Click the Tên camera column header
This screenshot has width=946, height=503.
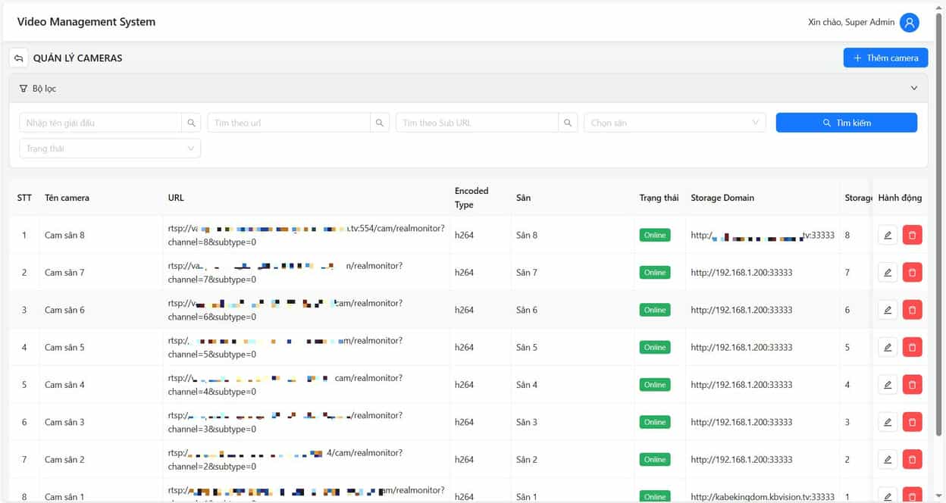pos(67,198)
